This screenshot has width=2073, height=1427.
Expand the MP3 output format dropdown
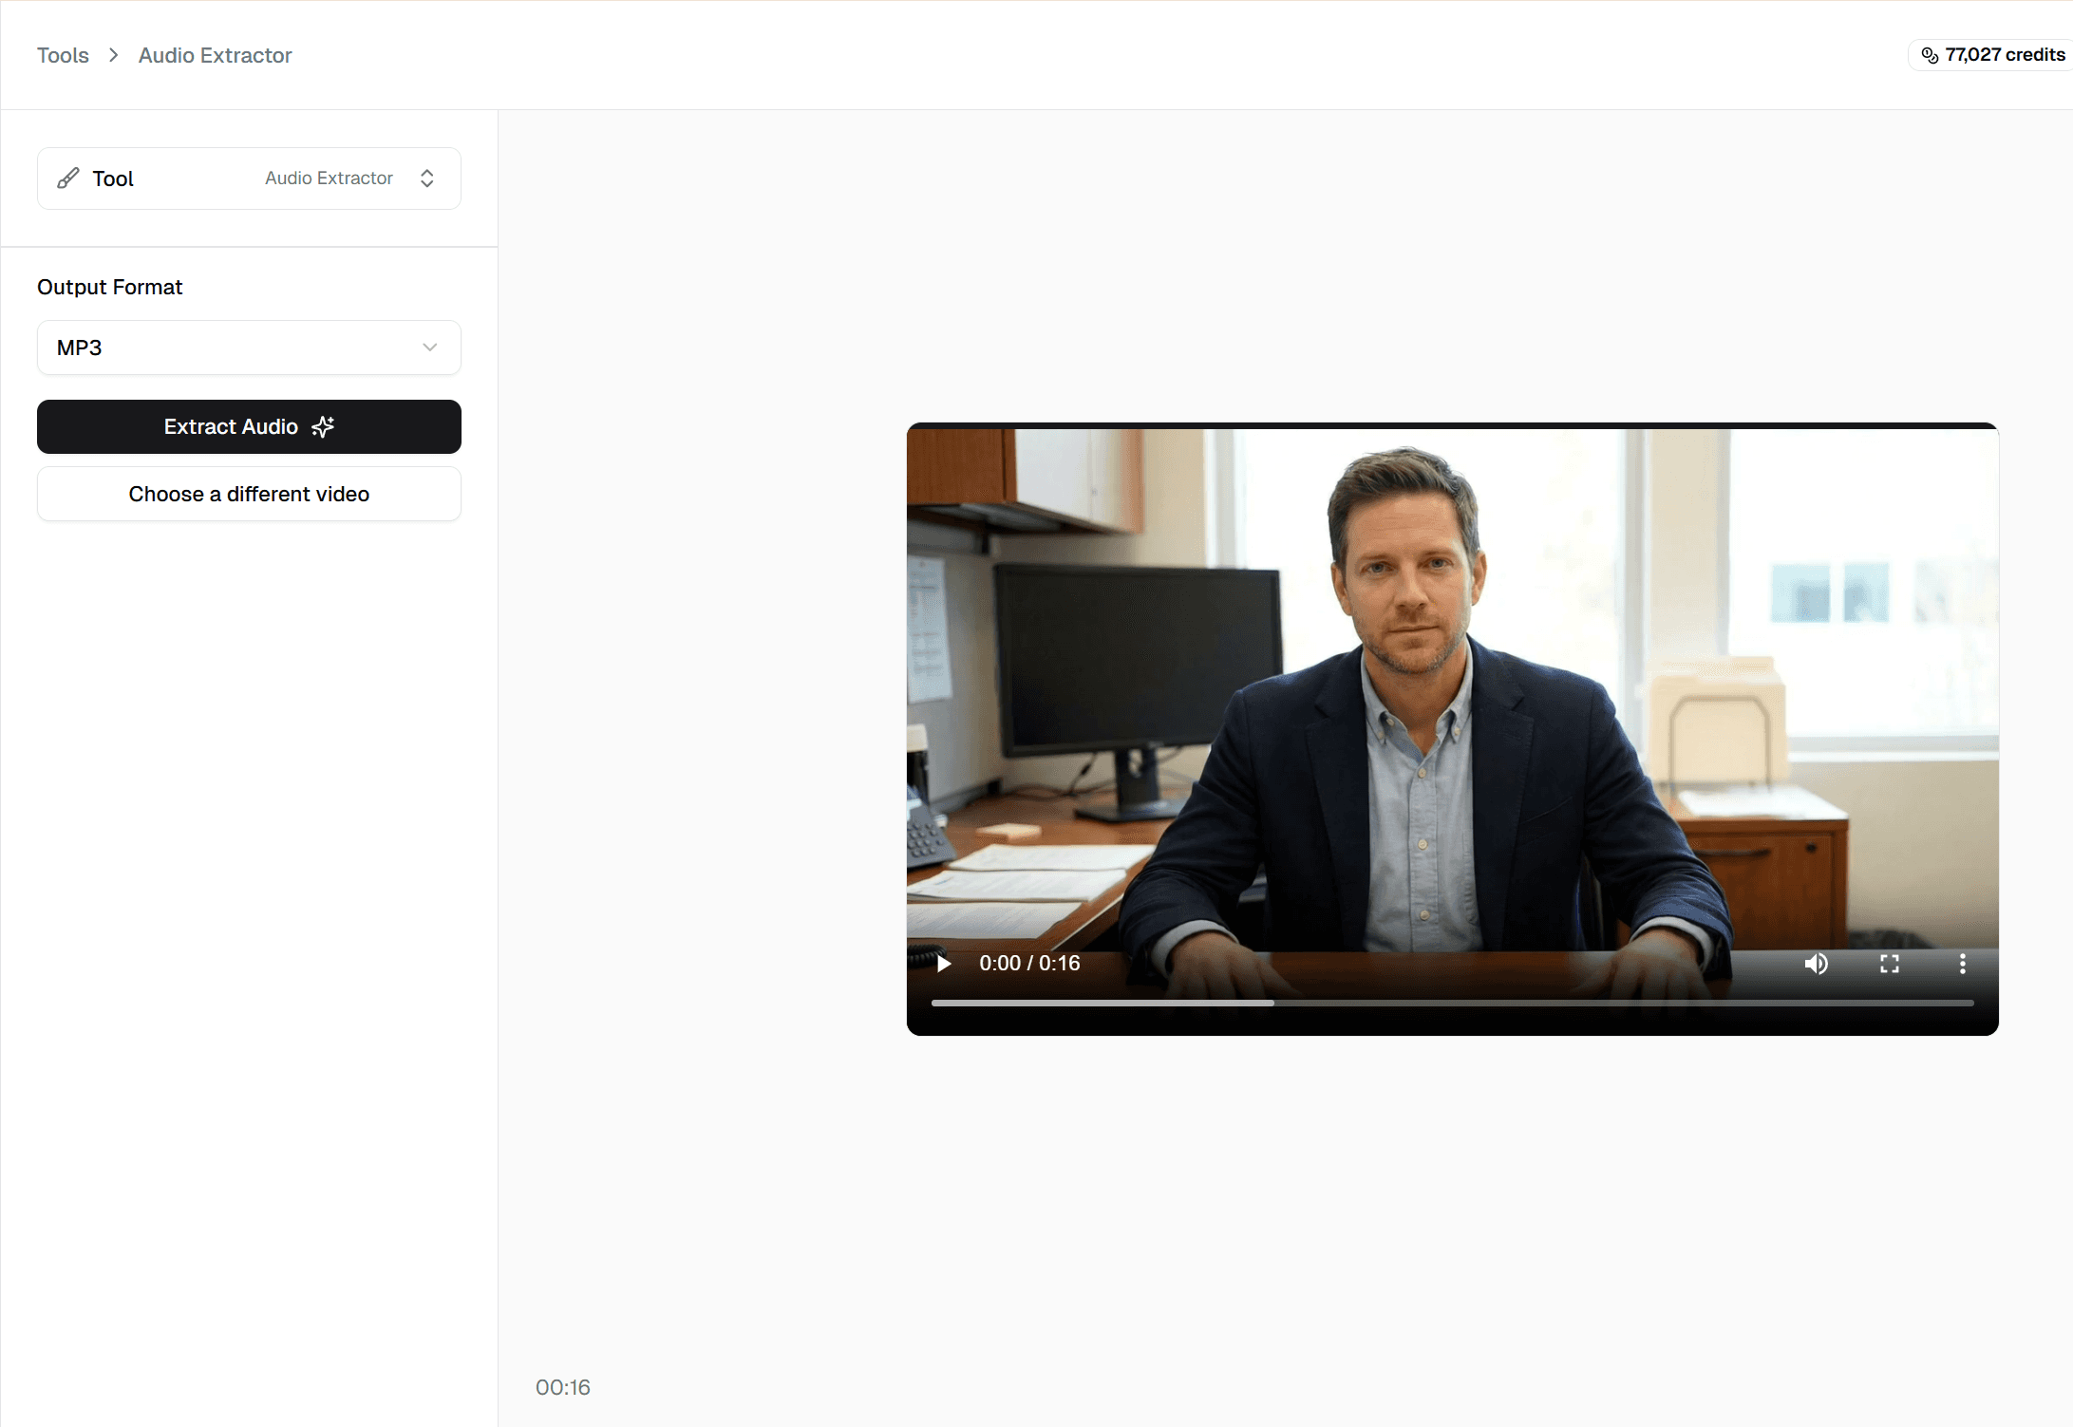(x=248, y=347)
